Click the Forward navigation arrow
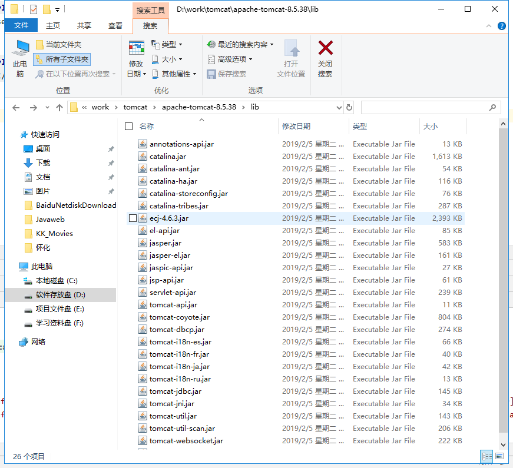Image resolution: width=513 pixels, height=468 pixels. (x=33, y=108)
